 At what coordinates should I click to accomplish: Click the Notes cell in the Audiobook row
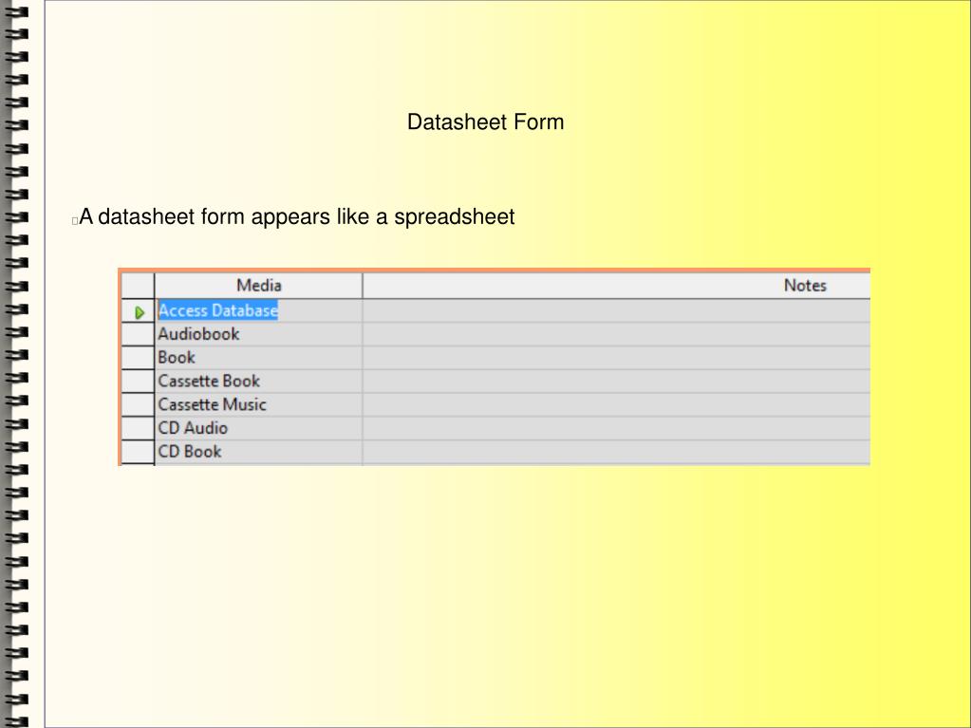click(x=617, y=334)
